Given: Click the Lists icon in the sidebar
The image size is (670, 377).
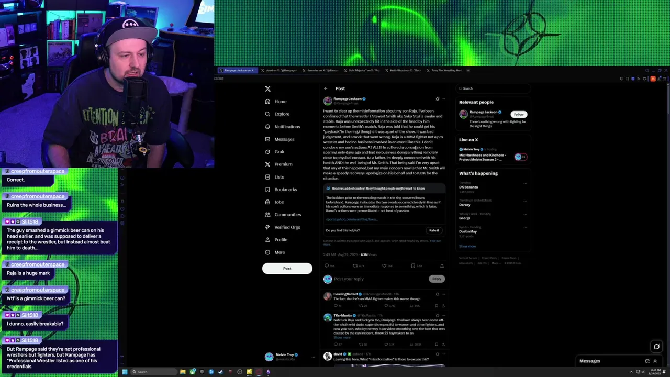Looking at the screenshot, I should pos(267,176).
